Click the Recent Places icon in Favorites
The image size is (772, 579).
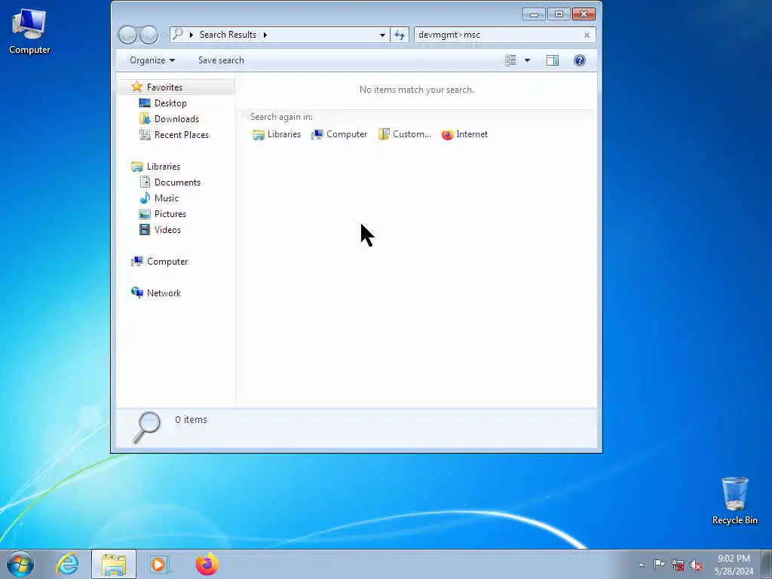(145, 134)
